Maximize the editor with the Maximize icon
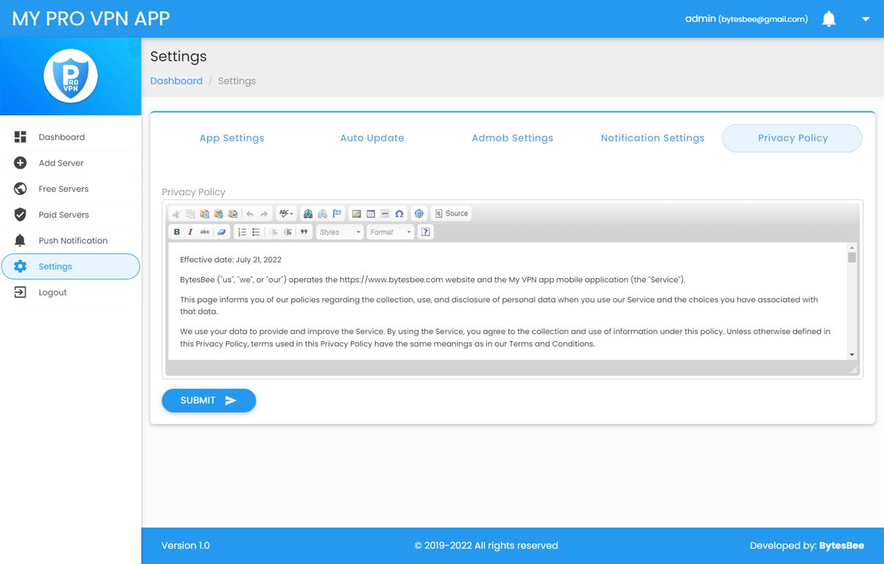884x564 pixels. (419, 214)
